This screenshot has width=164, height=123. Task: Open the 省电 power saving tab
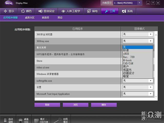click(92, 11)
